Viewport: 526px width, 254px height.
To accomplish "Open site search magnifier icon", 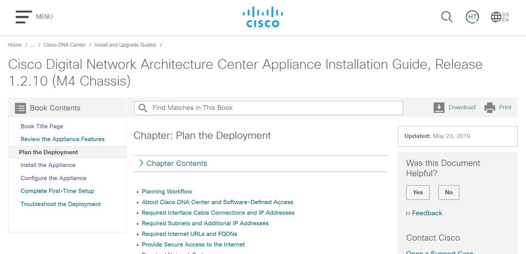I will [447, 17].
